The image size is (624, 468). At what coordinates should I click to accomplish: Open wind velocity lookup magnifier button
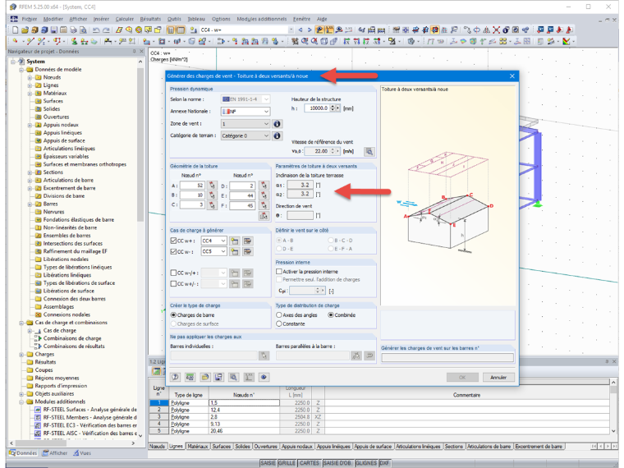point(369,152)
